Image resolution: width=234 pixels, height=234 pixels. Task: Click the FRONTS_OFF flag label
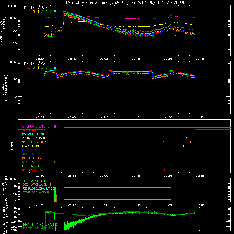[x=31, y=166]
